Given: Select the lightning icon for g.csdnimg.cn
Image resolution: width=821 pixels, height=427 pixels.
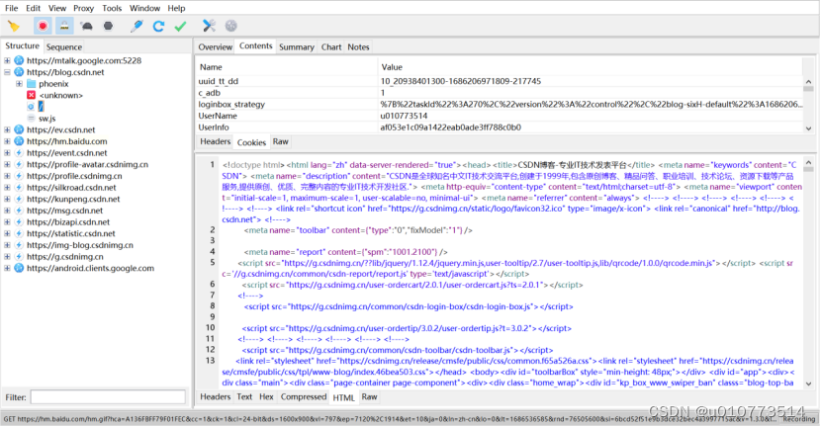Looking at the screenshot, I should [19, 256].
